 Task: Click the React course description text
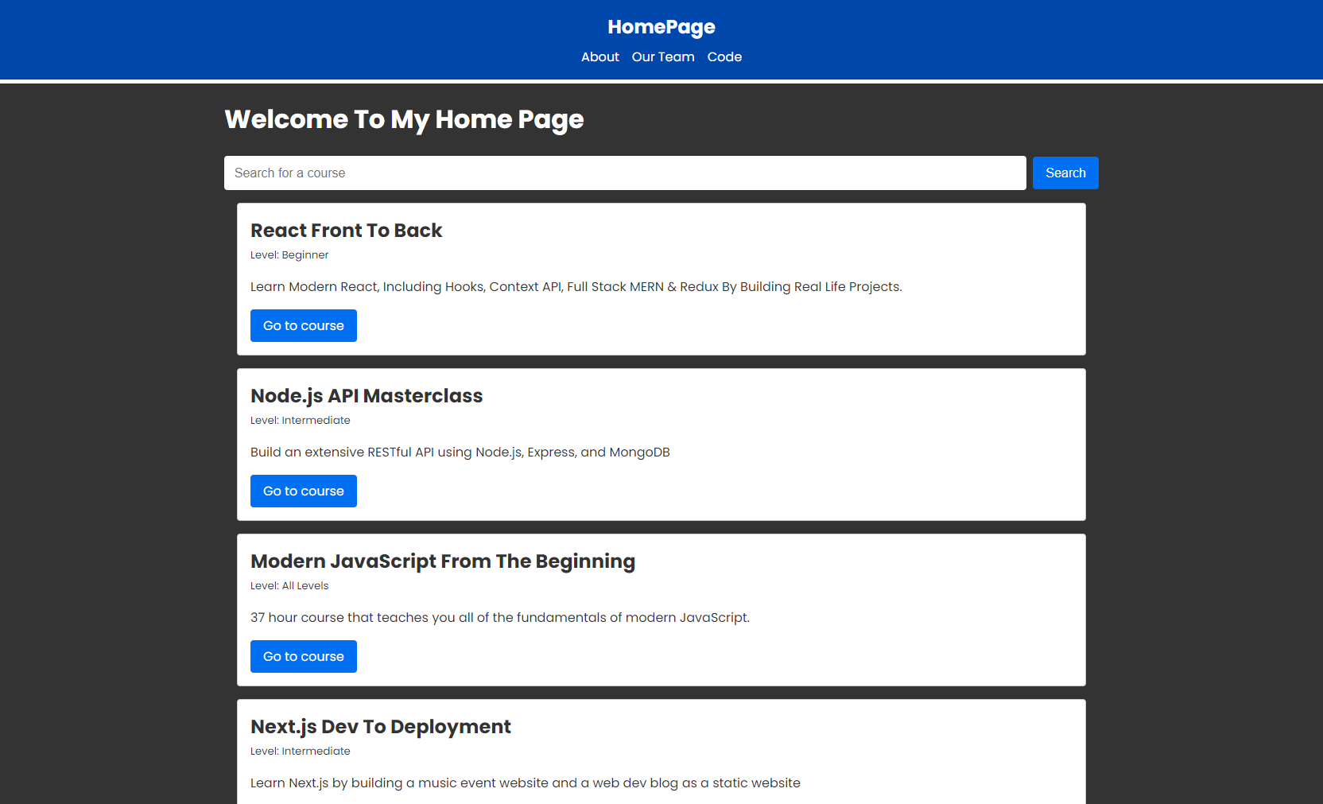(x=576, y=287)
